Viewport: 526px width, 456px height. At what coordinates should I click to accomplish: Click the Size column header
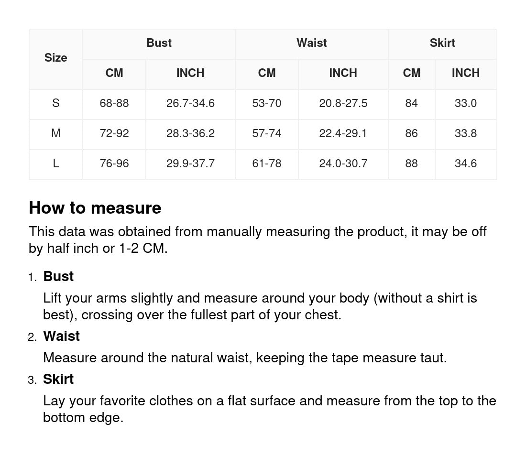(56, 58)
